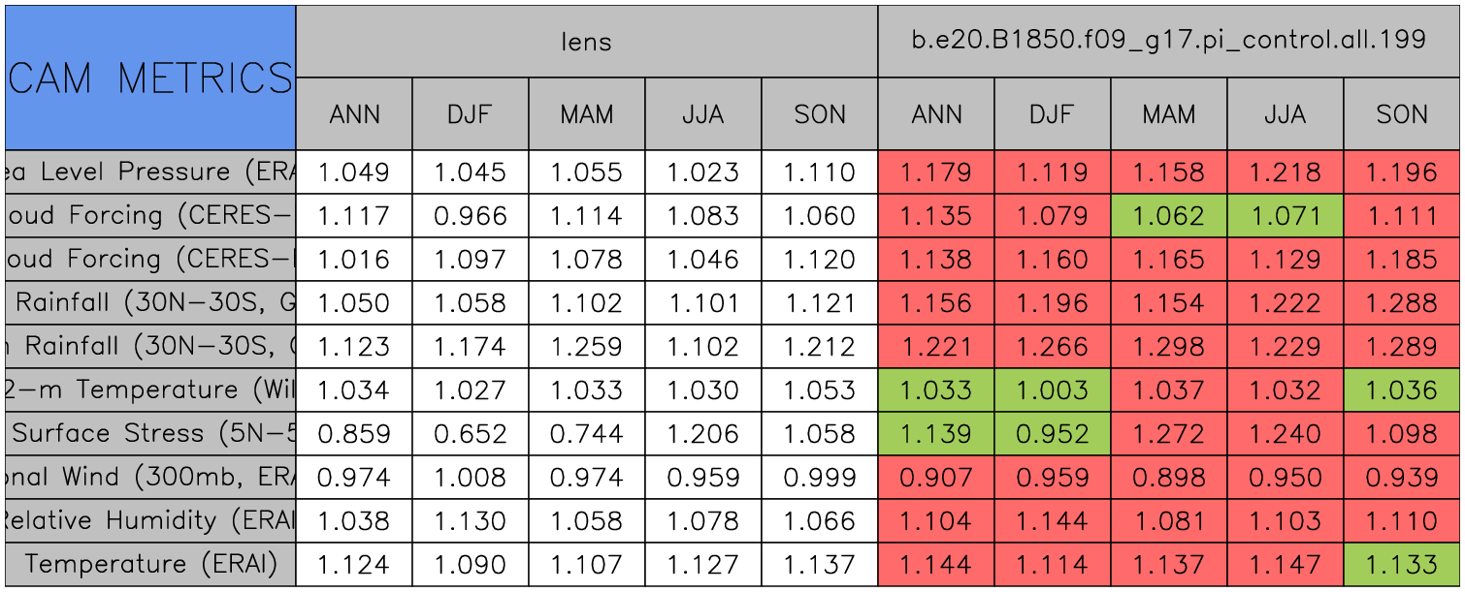Click the SON header under the pi_control group
Image resolution: width=1465 pixels, height=592 pixels.
click(x=1402, y=114)
